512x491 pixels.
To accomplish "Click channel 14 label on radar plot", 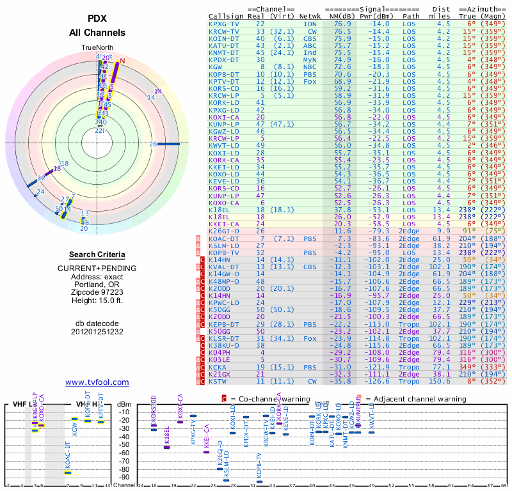I will (x=151, y=97).
